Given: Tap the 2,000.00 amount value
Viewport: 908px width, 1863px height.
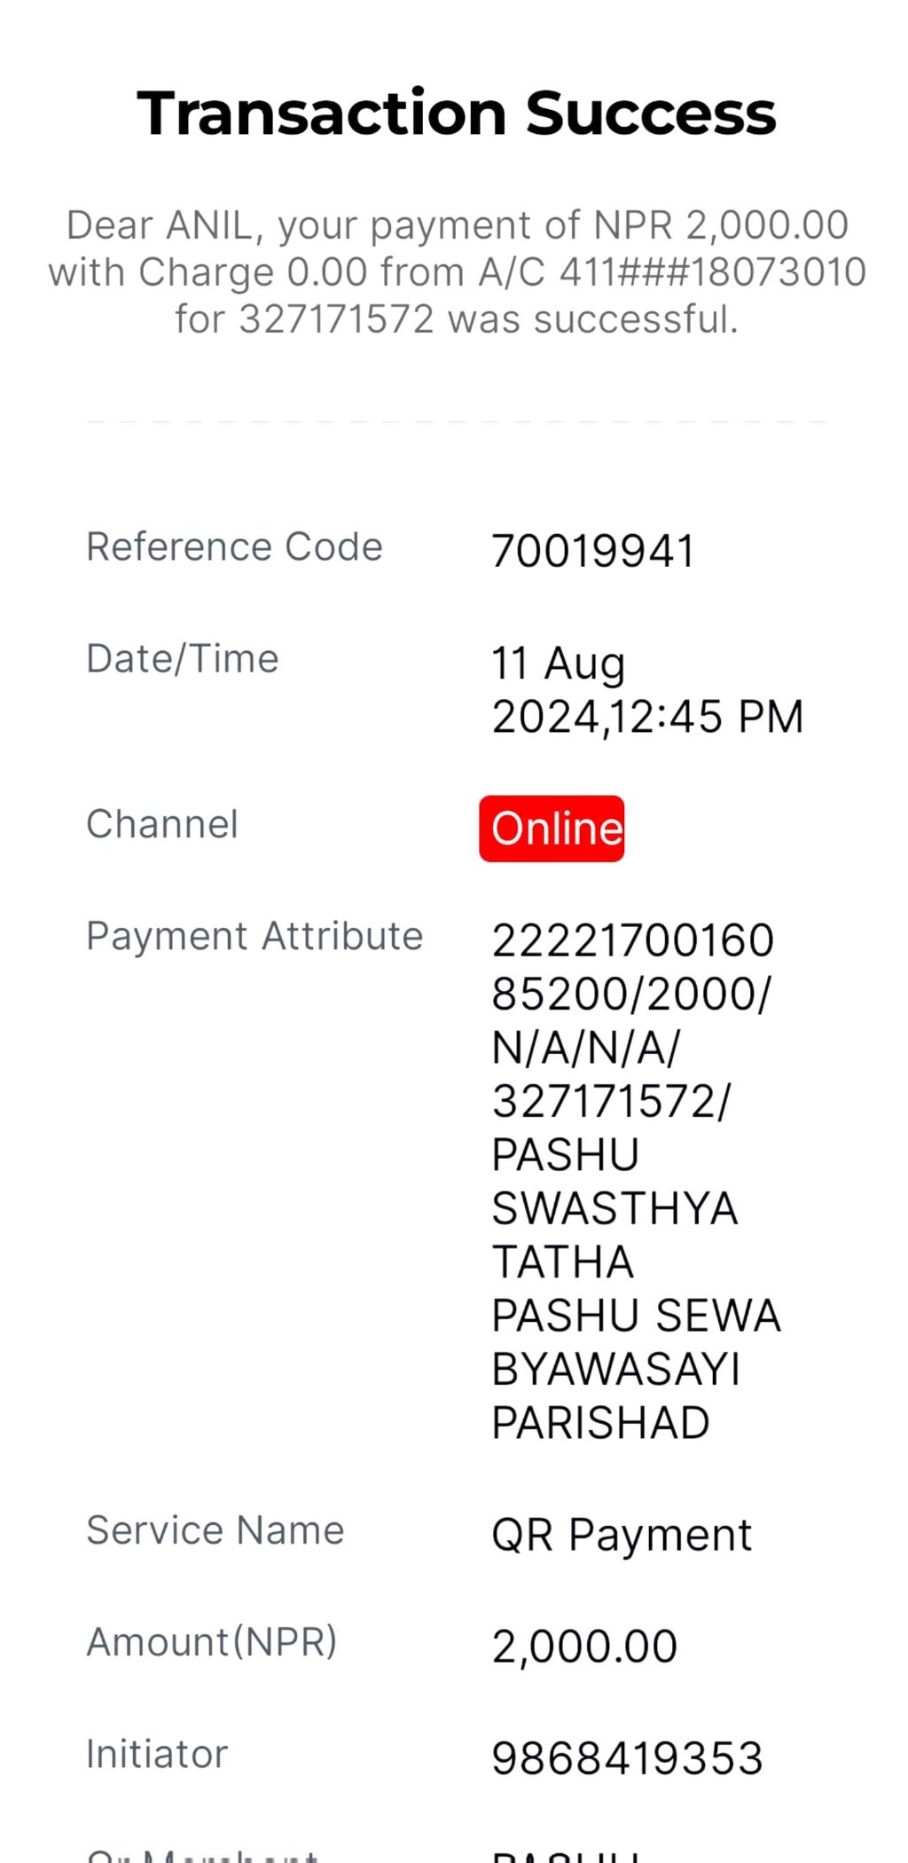Looking at the screenshot, I should click(584, 1647).
